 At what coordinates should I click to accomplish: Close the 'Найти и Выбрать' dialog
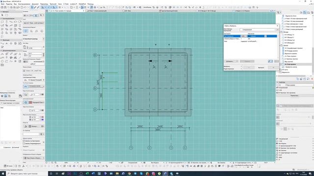[x=277, y=26]
